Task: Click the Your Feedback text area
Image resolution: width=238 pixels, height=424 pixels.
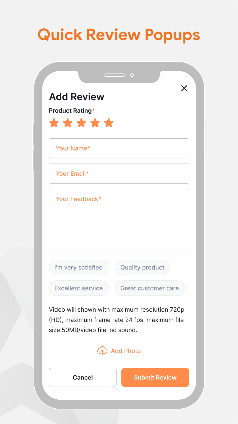Action: [x=119, y=221]
